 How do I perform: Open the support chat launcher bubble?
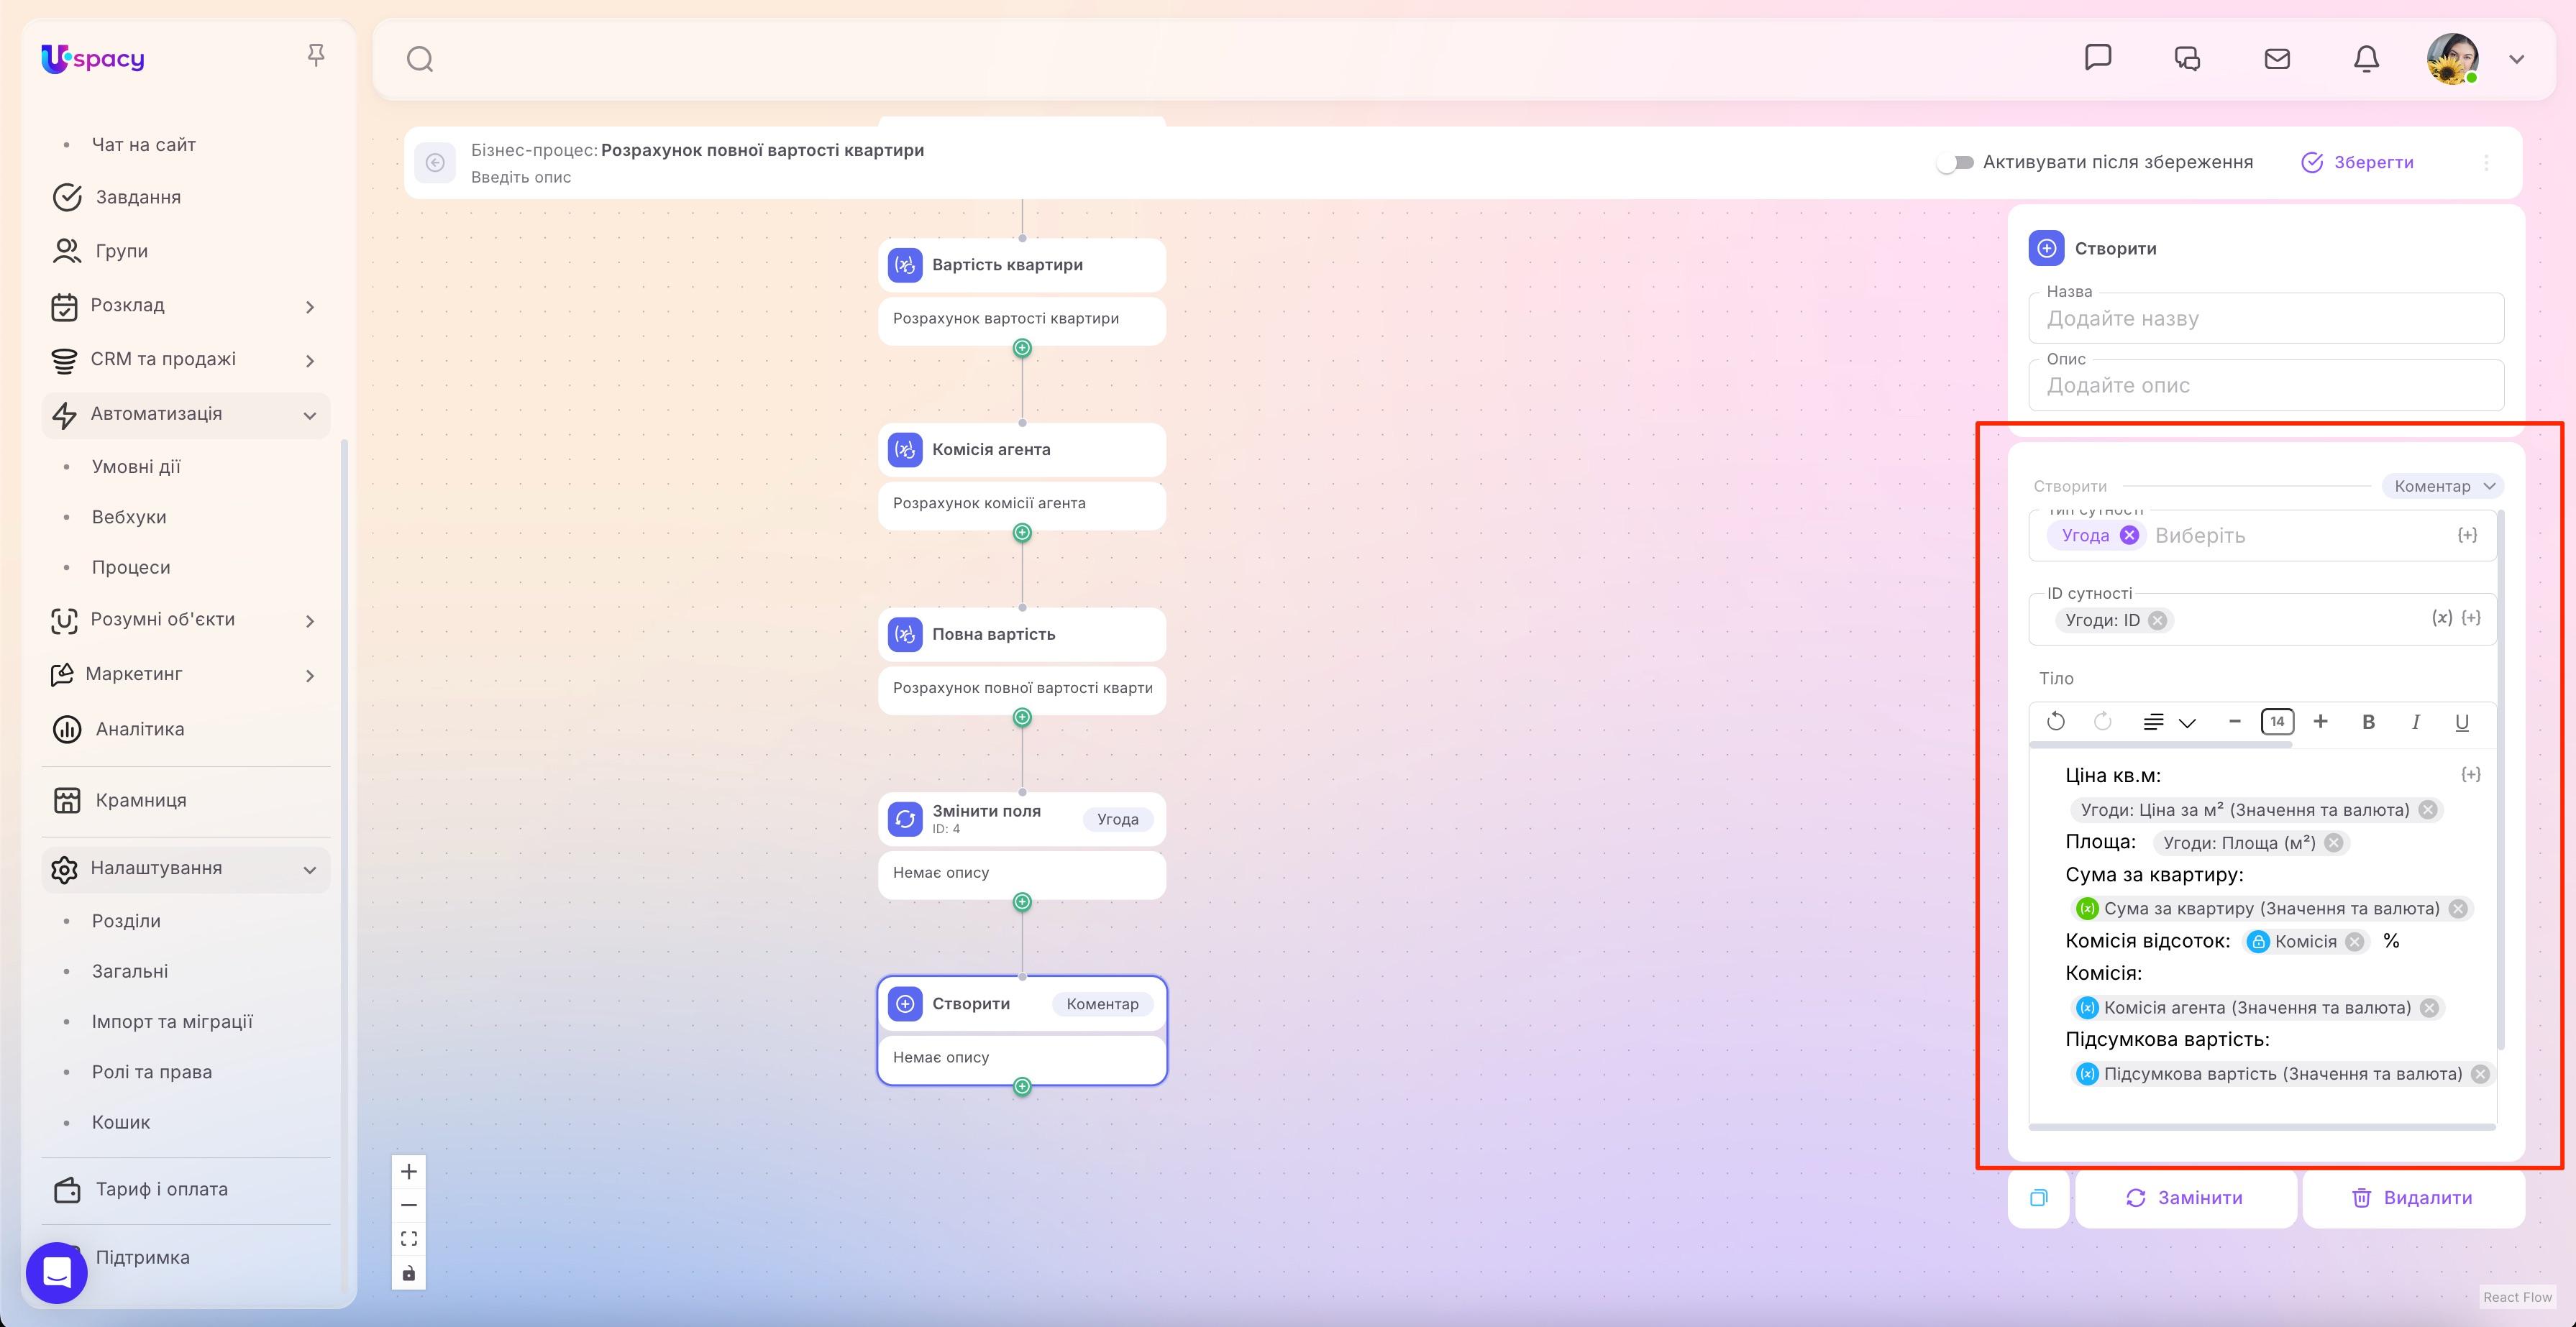pos(57,1272)
